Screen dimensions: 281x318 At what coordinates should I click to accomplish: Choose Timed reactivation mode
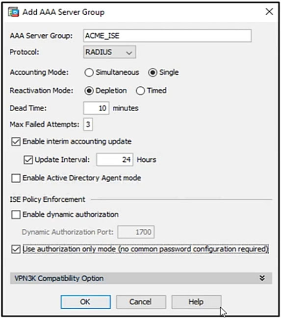coord(140,91)
